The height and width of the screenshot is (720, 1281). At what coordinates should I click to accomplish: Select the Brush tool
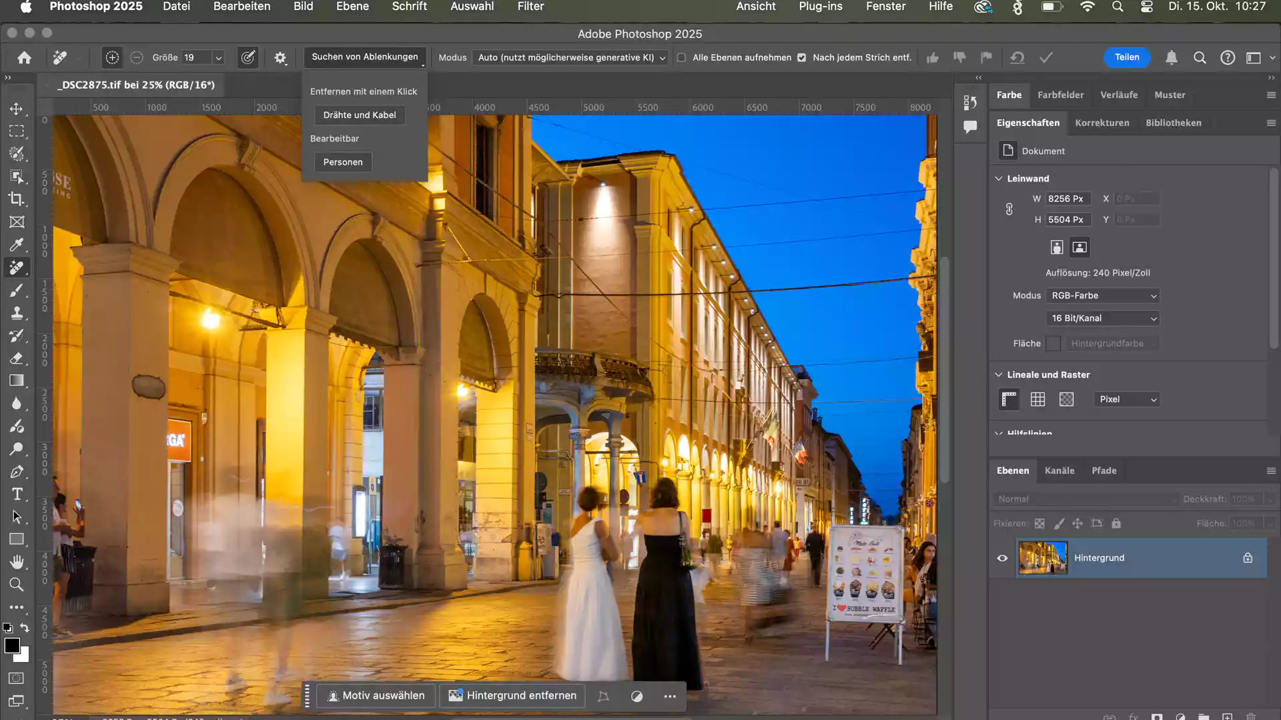click(x=17, y=290)
